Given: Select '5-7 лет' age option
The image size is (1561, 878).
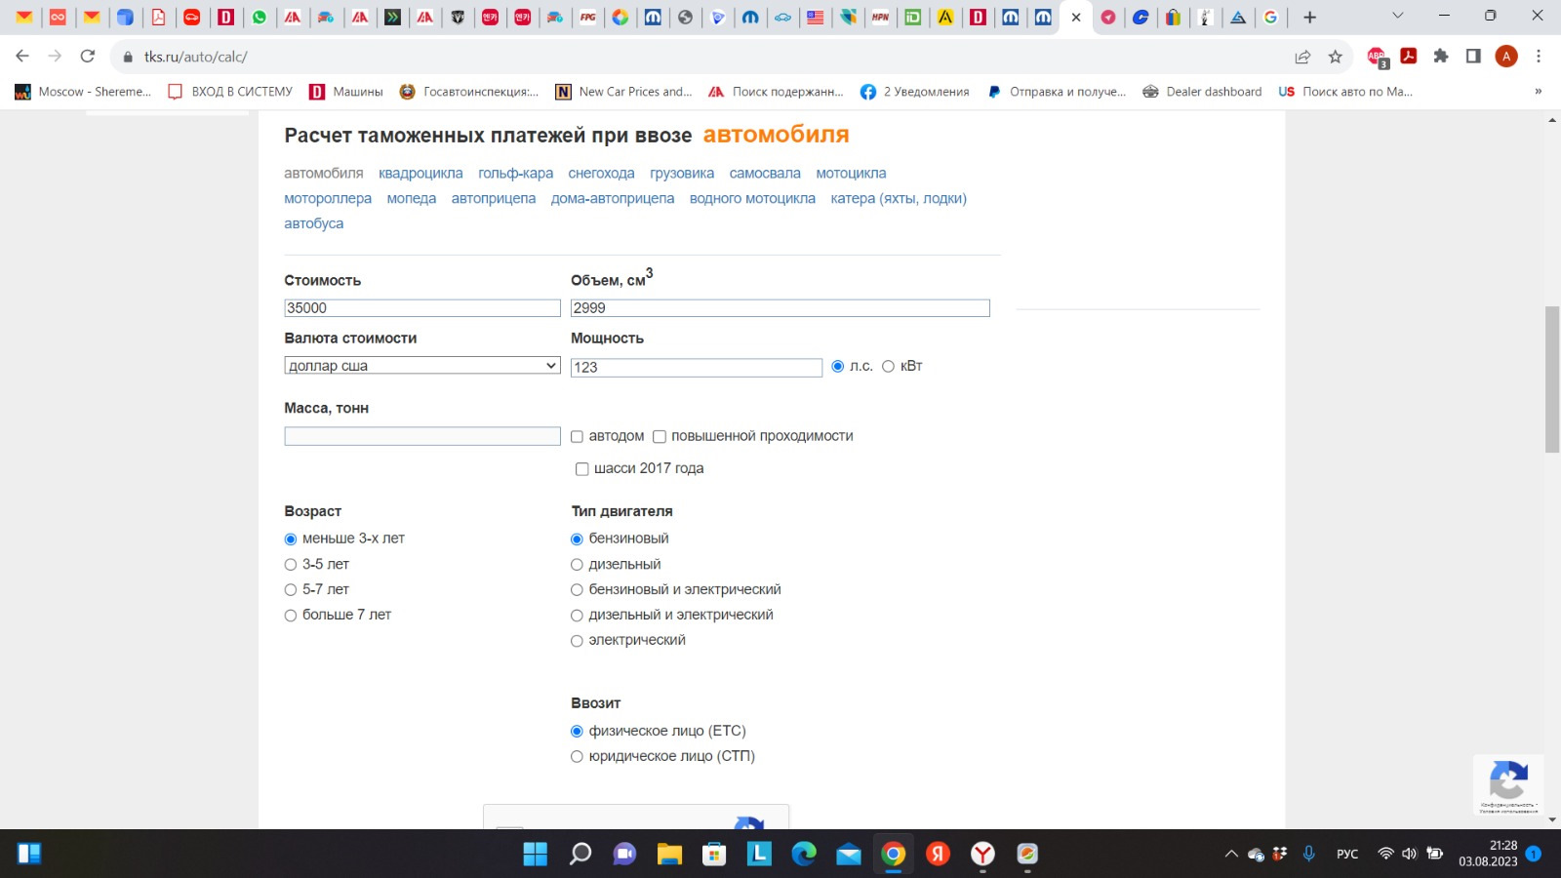Looking at the screenshot, I should tap(290, 589).
